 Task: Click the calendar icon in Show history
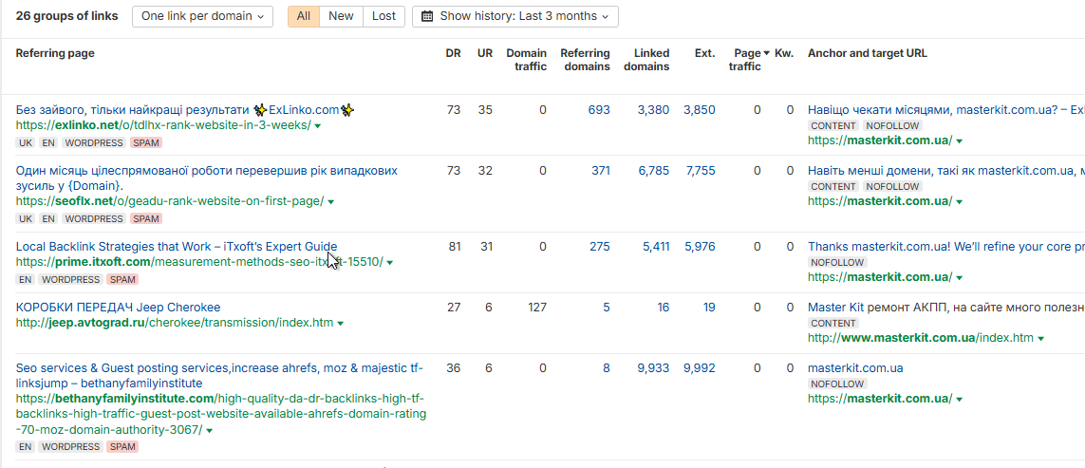(427, 16)
